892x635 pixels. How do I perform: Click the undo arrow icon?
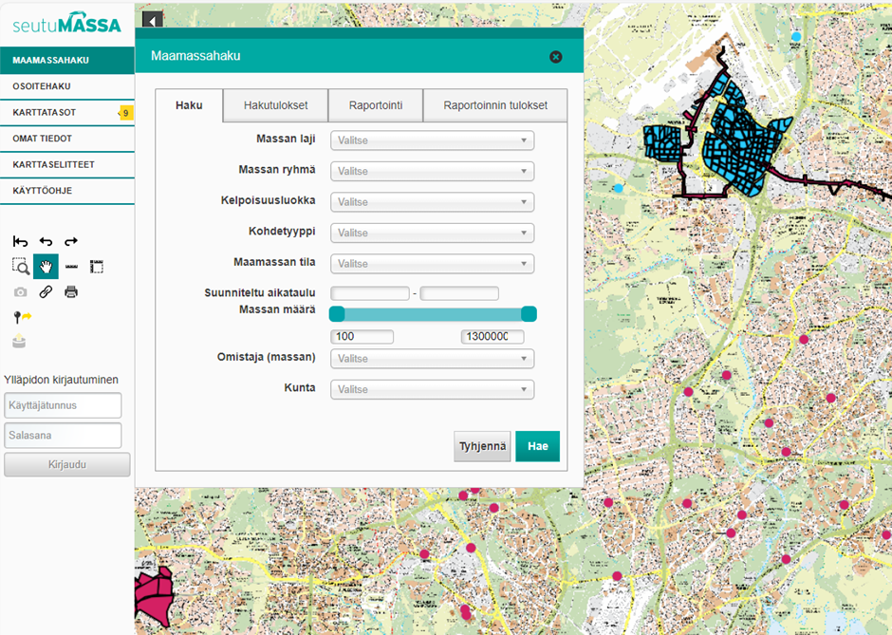pos(45,241)
